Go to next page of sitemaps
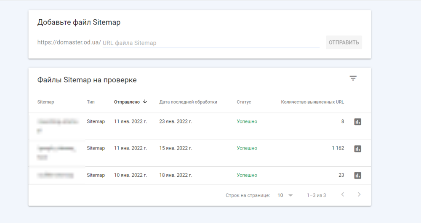The width and height of the screenshot is (421, 223). click(359, 194)
